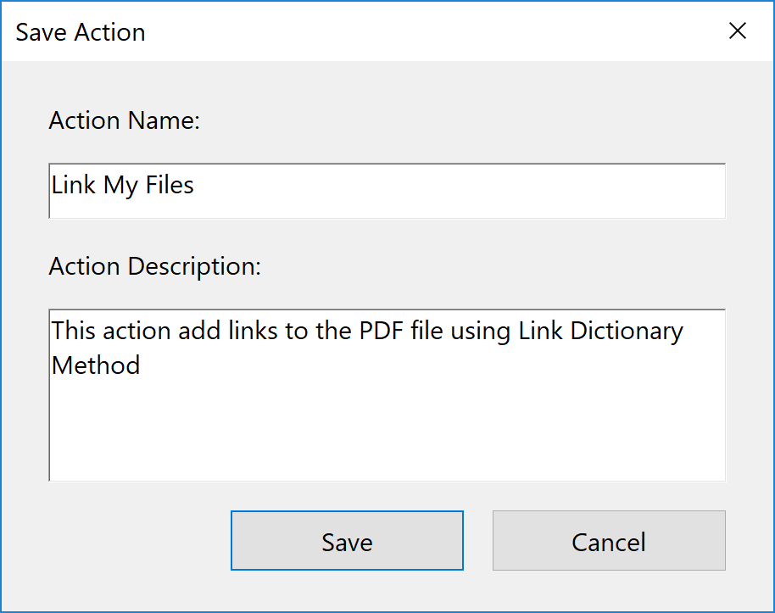Image resolution: width=775 pixels, height=613 pixels.
Task: Click empty space right of "Link My Files"
Action: pyautogui.click(x=458, y=191)
